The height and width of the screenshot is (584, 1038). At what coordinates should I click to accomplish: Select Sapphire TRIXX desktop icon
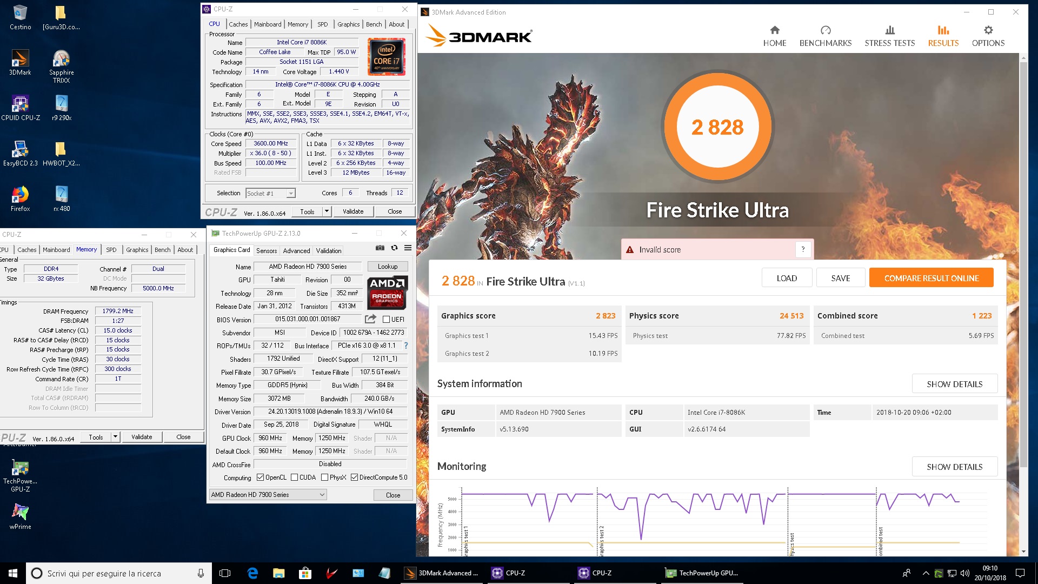[x=61, y=66]
